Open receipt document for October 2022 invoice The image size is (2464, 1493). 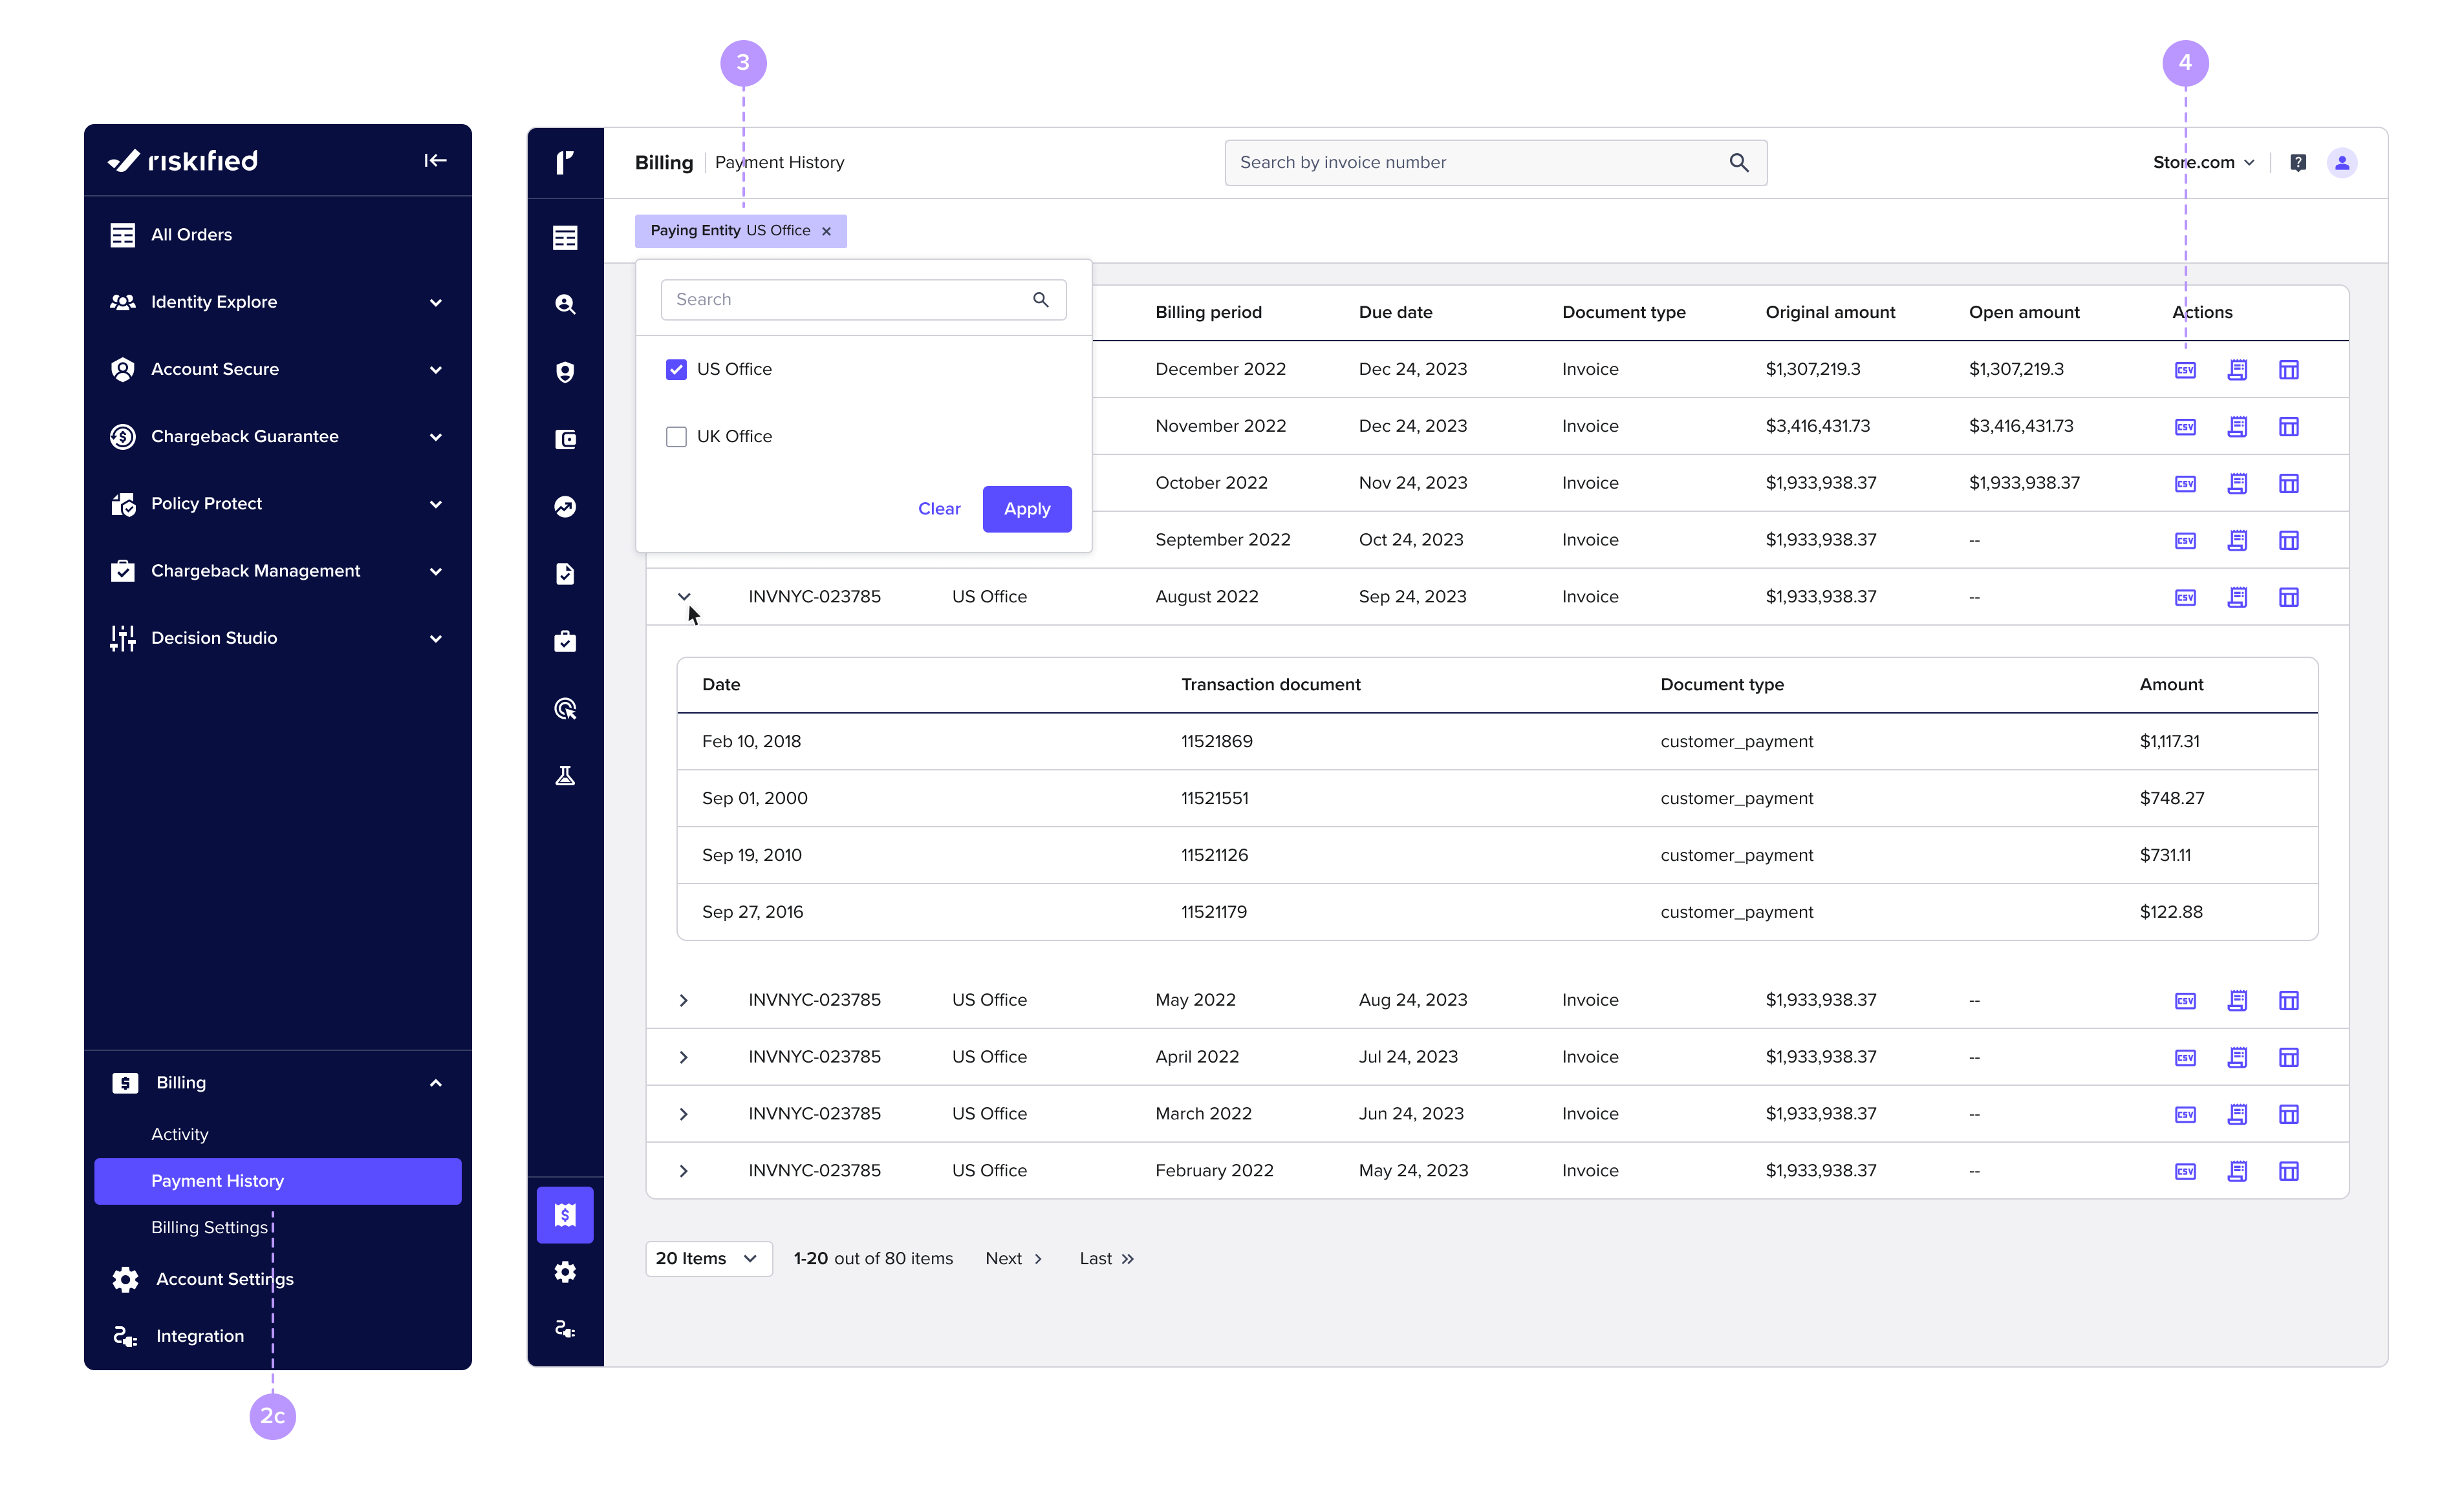[2237, 483]
